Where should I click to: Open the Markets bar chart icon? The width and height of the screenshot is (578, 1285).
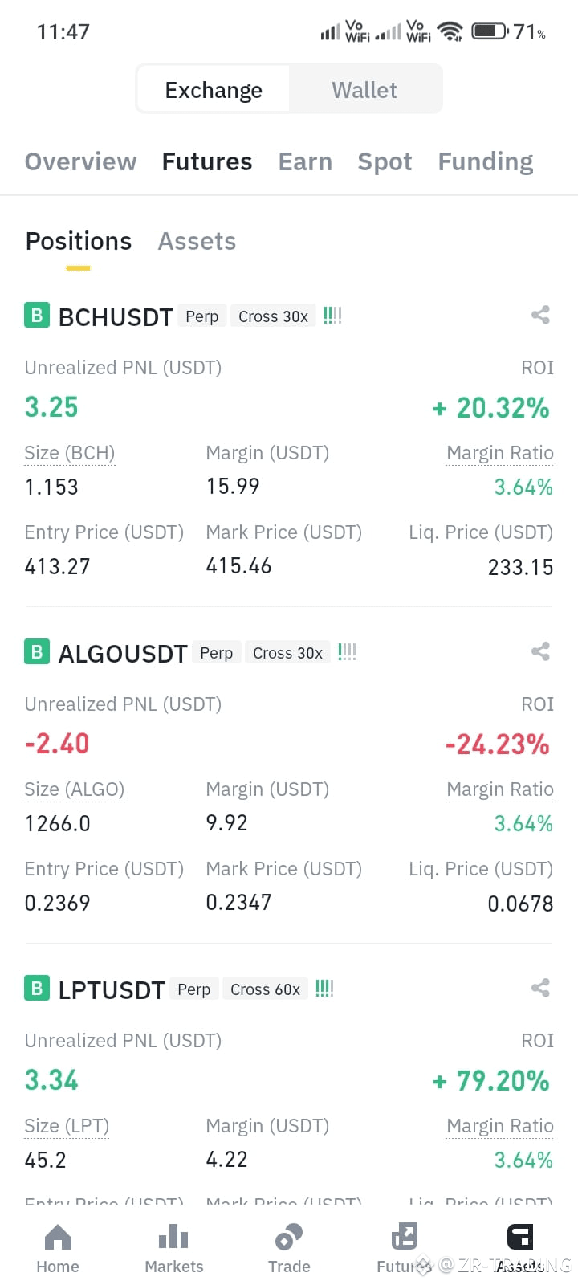173,1237
